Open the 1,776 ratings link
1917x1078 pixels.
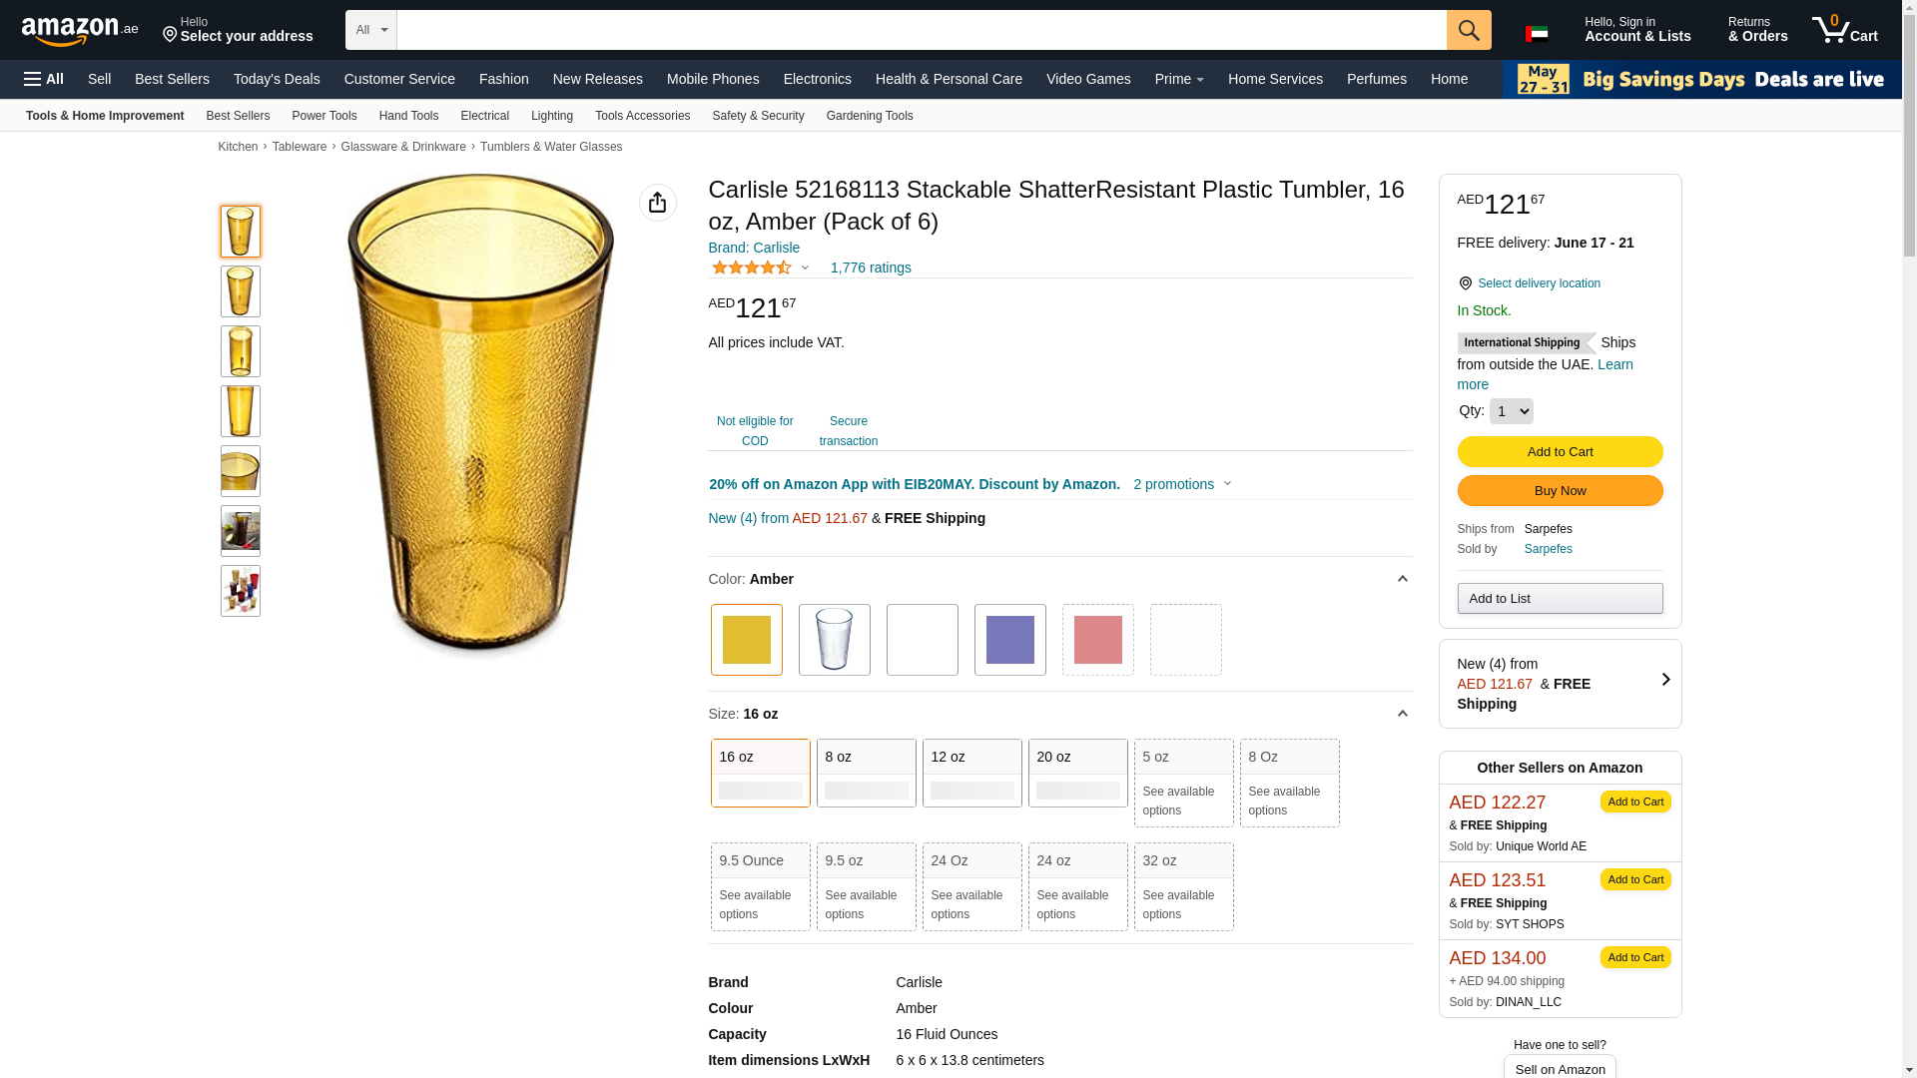[x=870, y=268]
